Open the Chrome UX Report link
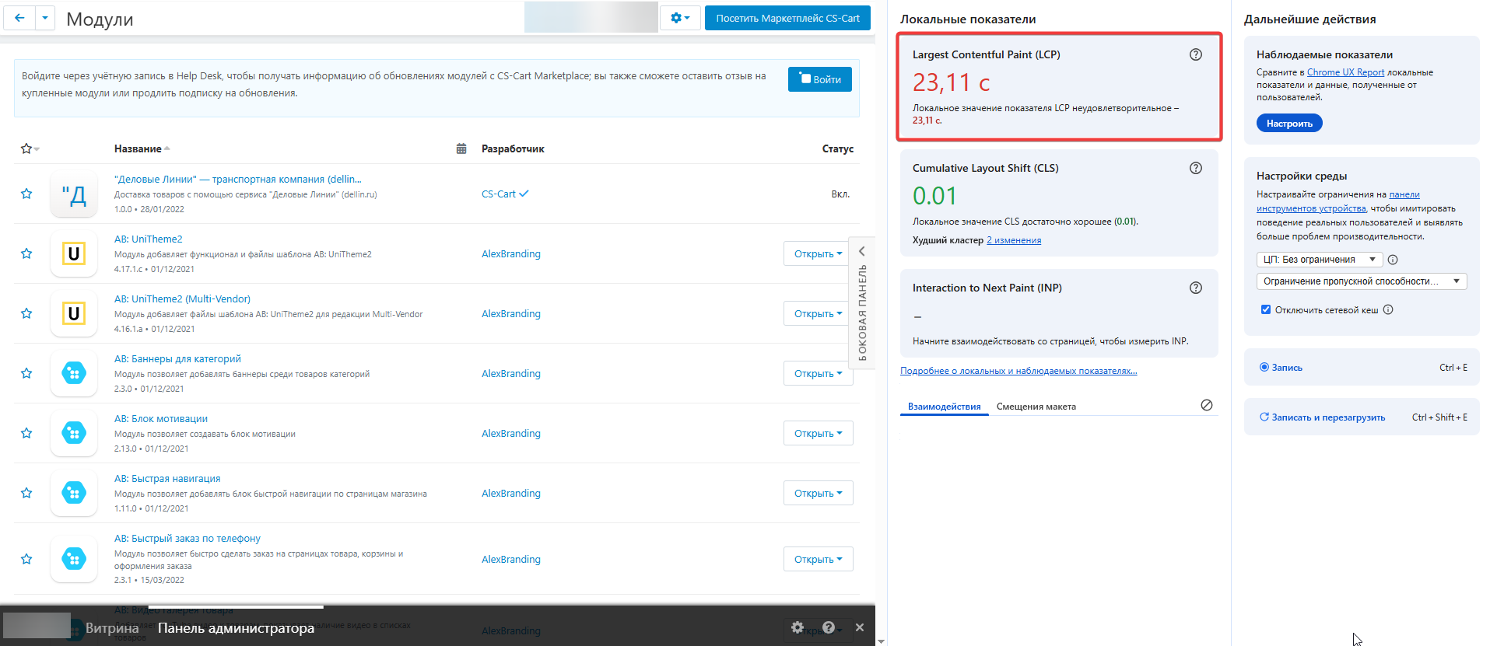This screenshot has width=1490, height=646. [x=1346, y=72]
